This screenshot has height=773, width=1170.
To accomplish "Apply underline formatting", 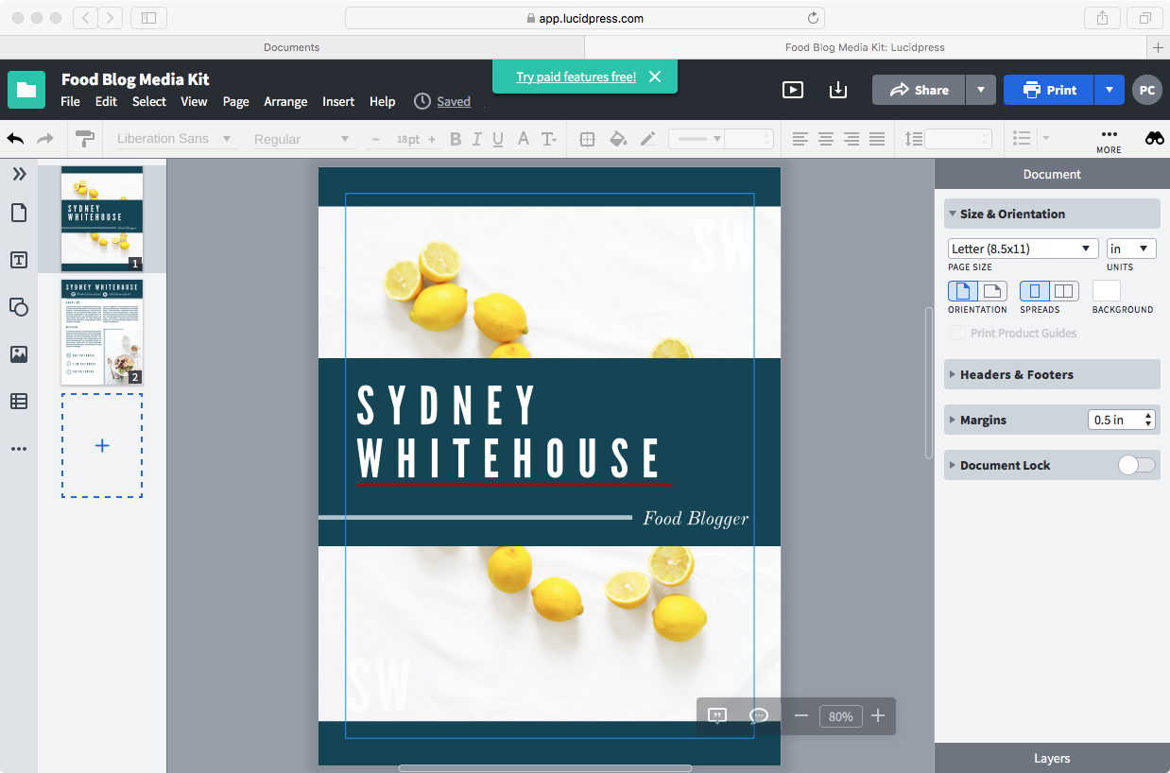I will pos(498,139).
